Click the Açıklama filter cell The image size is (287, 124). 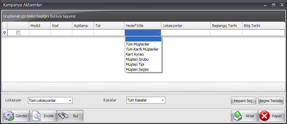tap(83, 33)
